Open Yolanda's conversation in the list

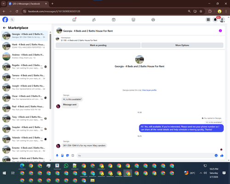(24, 139)
